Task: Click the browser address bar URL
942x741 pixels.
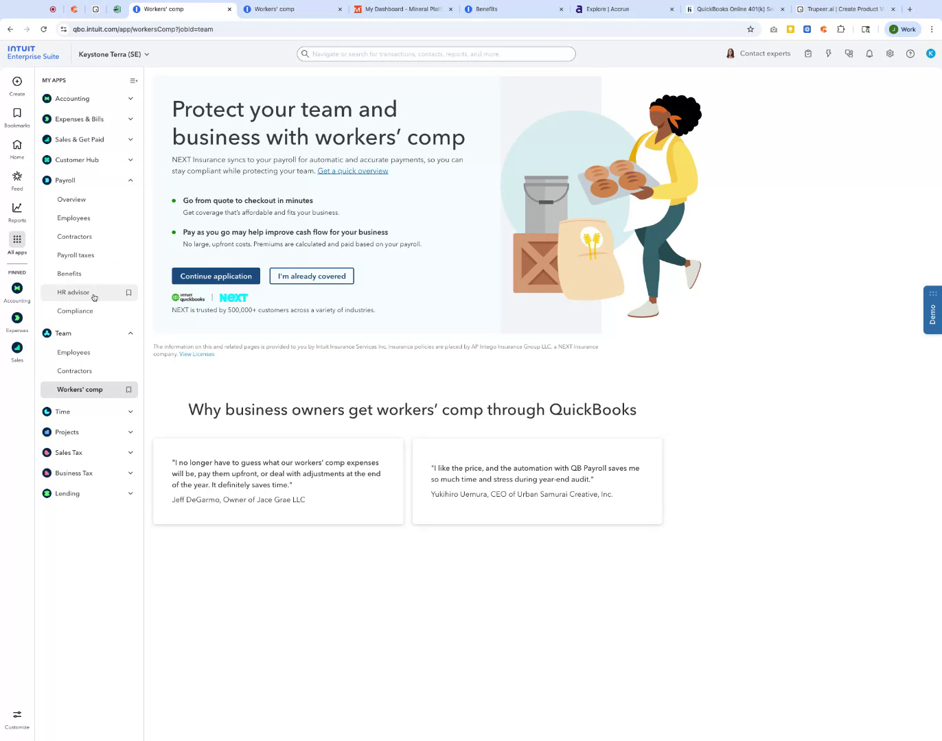Action: tap(143, 30)
